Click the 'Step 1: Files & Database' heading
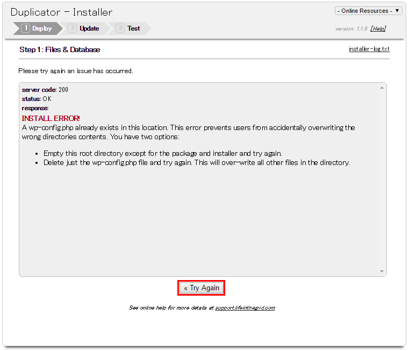Viewport: 409px width, 351px height. click(60, 49)
